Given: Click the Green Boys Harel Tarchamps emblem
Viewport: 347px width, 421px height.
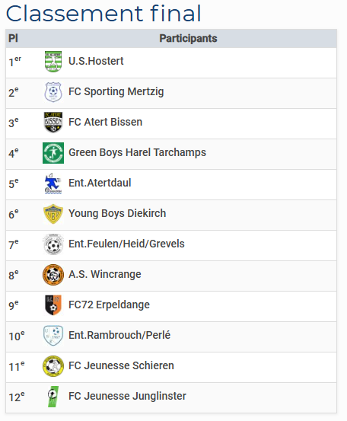Looking at the screenshot, I should (53, 153).
